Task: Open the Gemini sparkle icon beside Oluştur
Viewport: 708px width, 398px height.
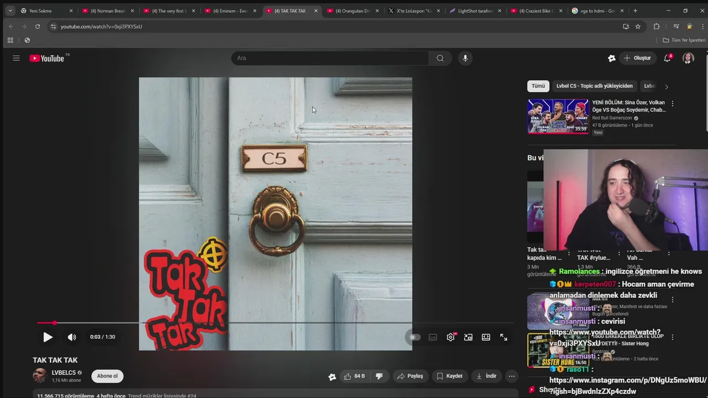Action: click(612, 58)
